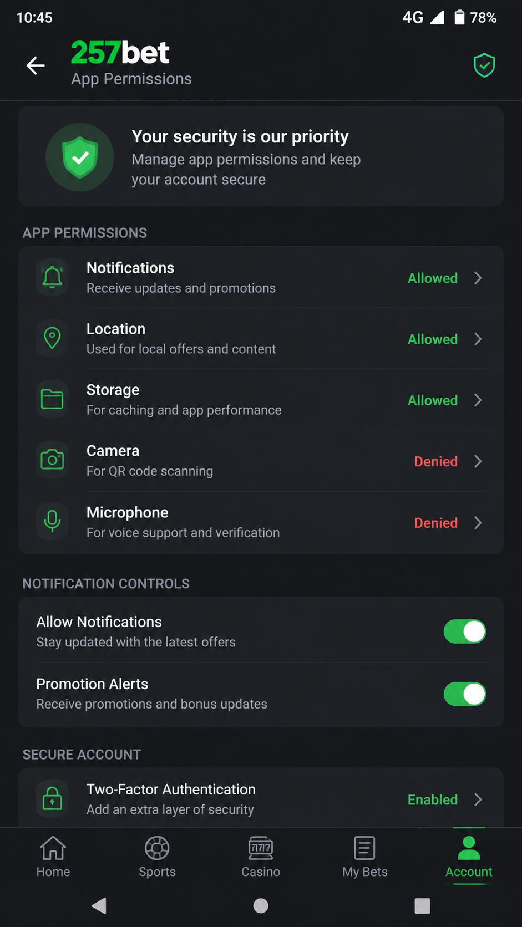Open the Camera permission via its chevron

pos(478,461)
